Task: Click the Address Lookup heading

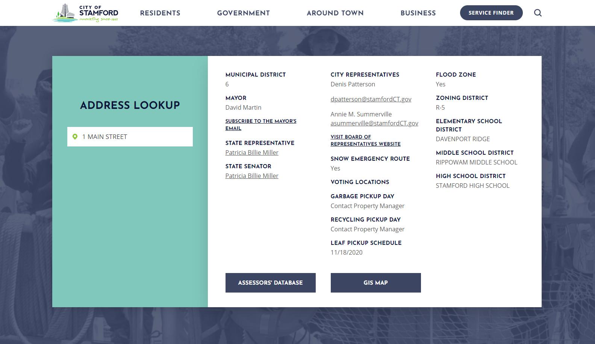Action: tap(130, 105)
